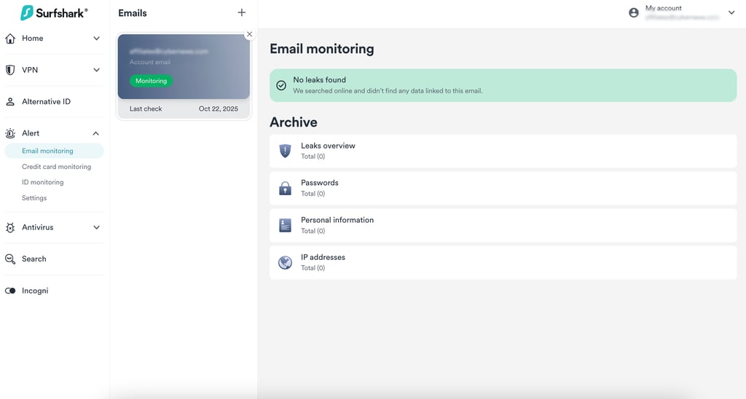Click the VPN shield icon
The width and height of the screenshot is (746, 399).
[x=10, y=70]
